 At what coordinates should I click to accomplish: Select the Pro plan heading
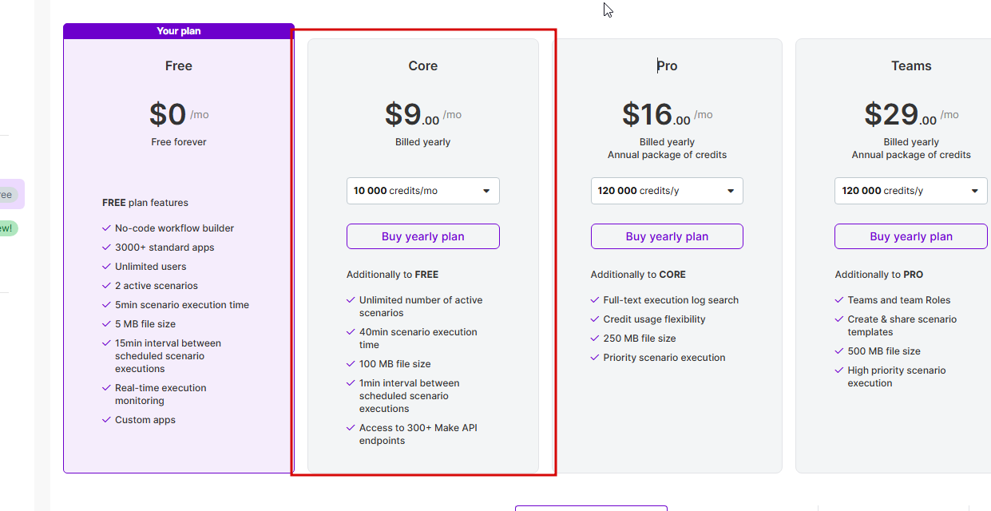pos(667,66)
